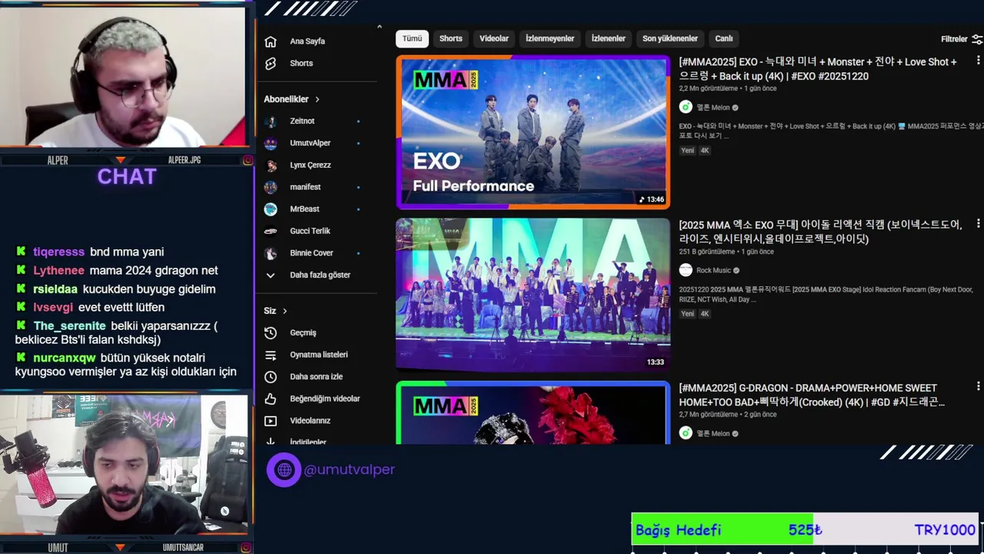Open Zeitnot channel avatar in subscriptions

pyautogui.click(x=271, y=122)
